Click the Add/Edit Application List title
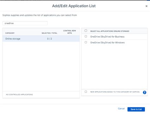This screenshot has height=114, width=150. (x=74, y=6)
